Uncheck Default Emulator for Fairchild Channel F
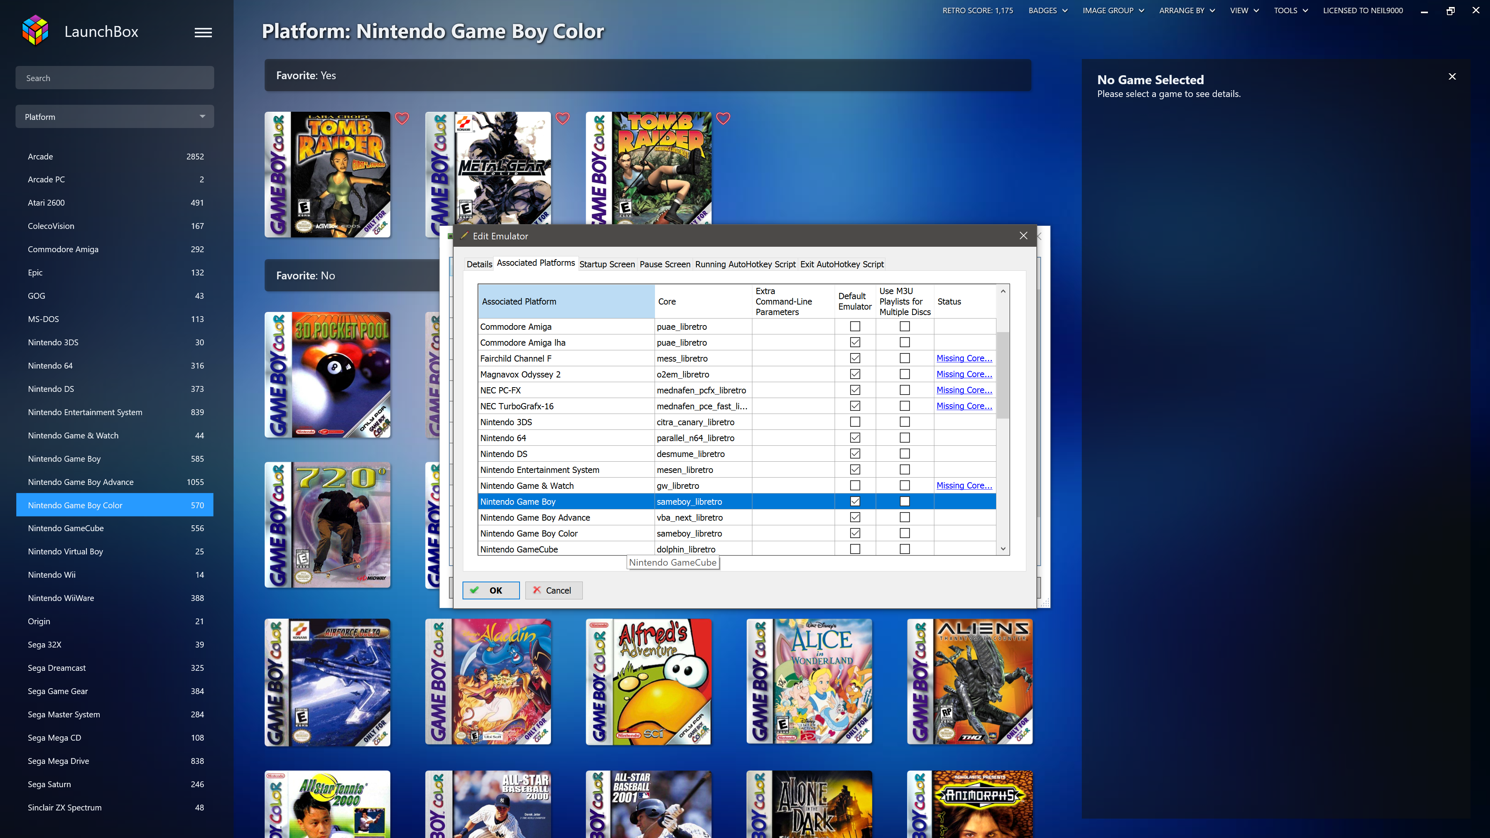Image resolution: width=1490 pixels, height=838 pixels. (x=855, y=358)
